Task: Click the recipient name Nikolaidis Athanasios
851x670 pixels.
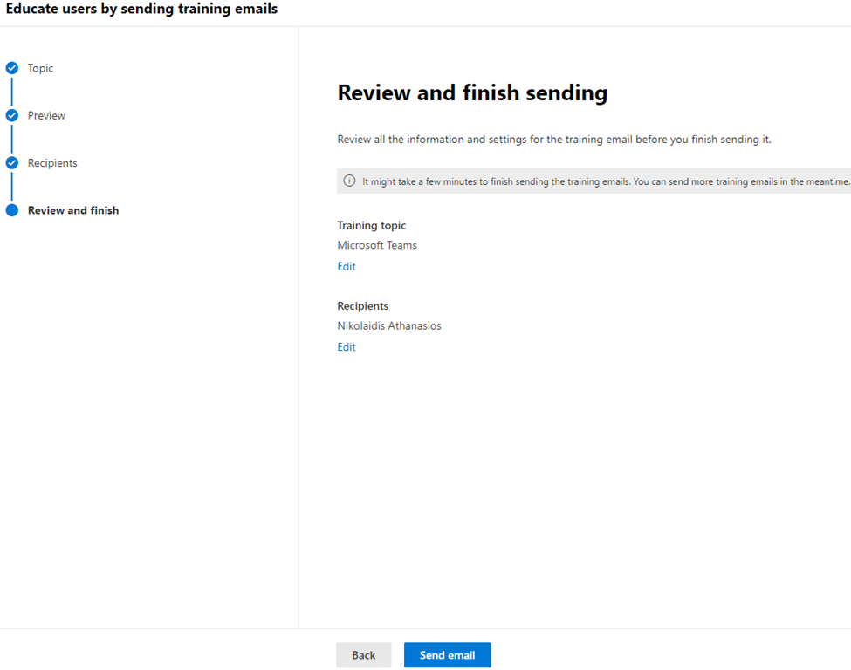Action: pyautogui.click(x=389, y=326)
